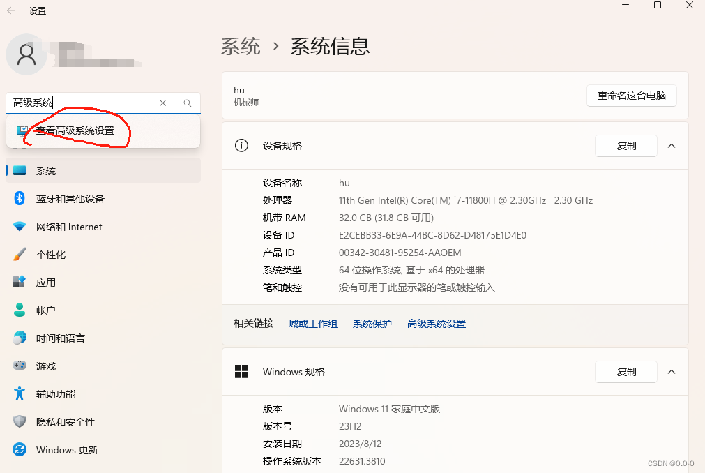This screenshot has width=705, height=473.
Task: Click the user account avatar icon
Action: pos(26,54)
